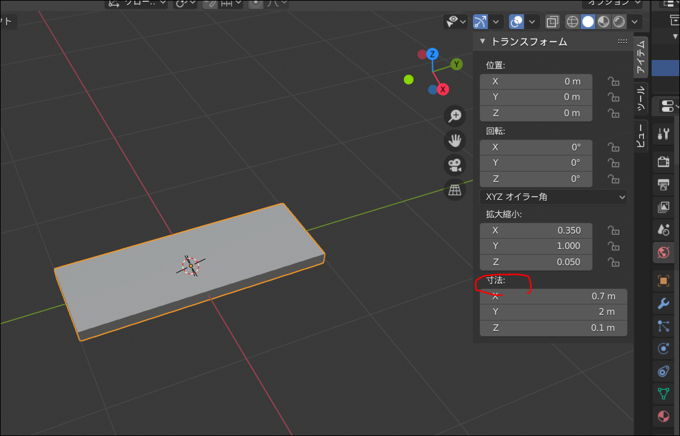Screen dimensions: 680x436
Task: Open the Render properties tab
Action: point(663,162)
